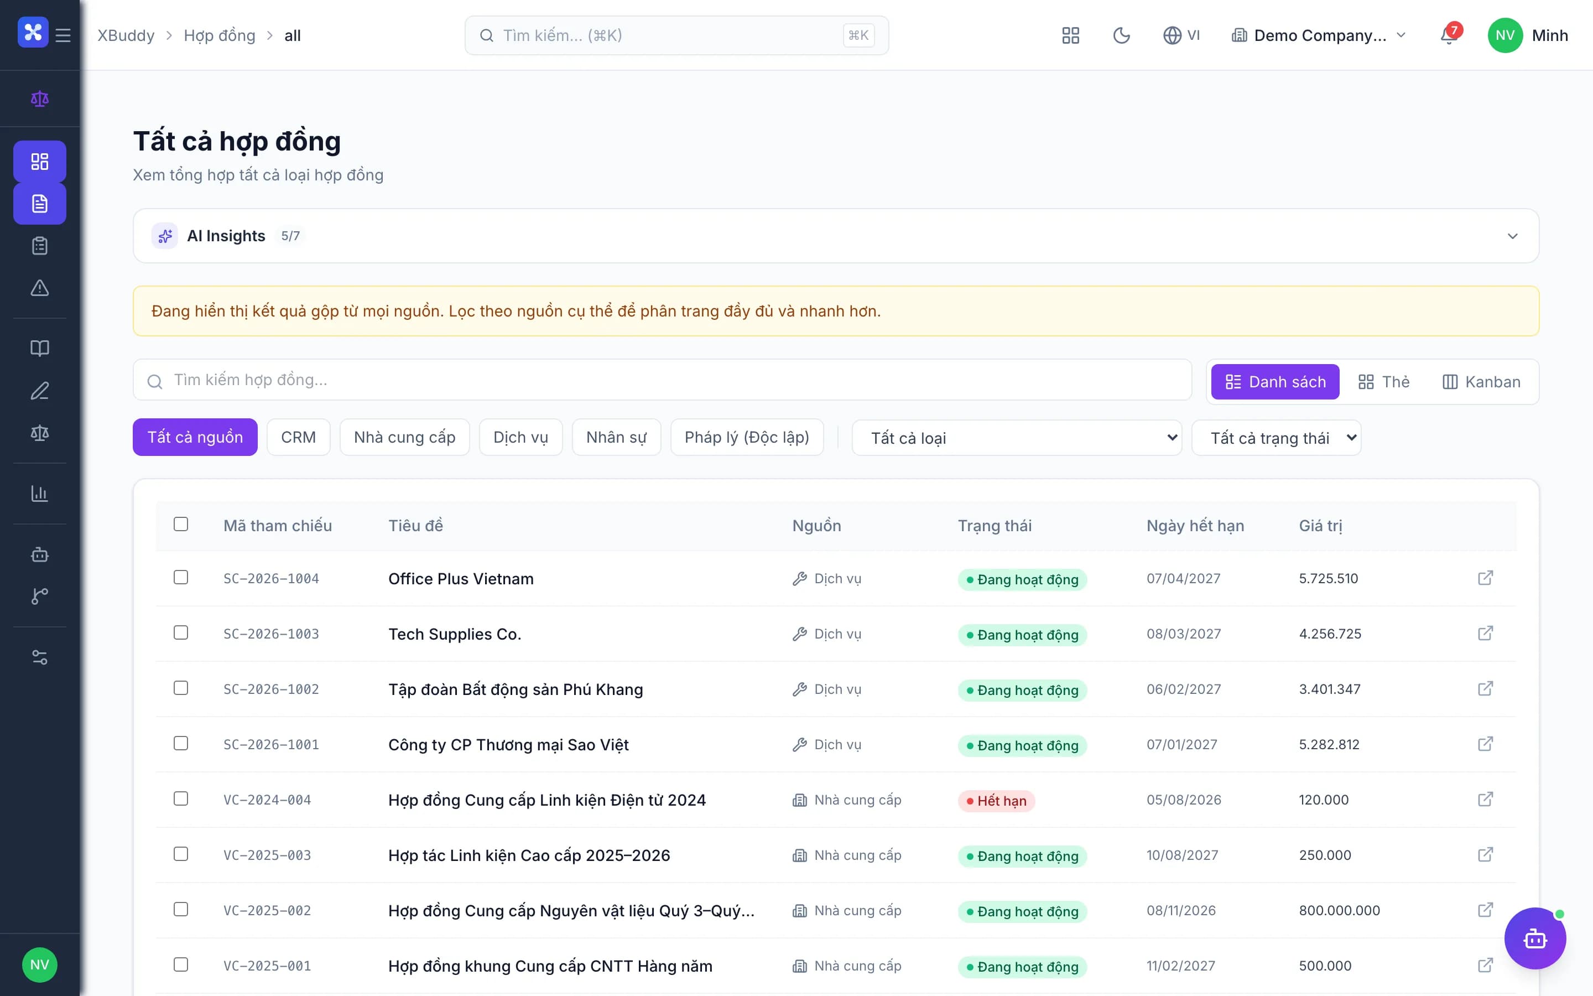
Task: Open VC-2025-003 external link icon
Action: (1485, 854)
